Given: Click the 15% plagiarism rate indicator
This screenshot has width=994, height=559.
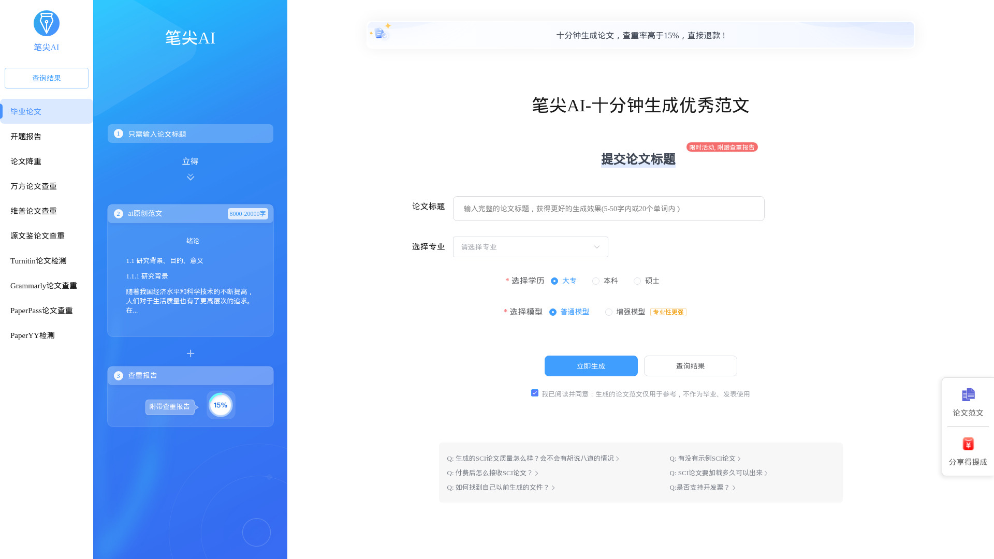Looking at the screenshot, I should click(220, 405).
